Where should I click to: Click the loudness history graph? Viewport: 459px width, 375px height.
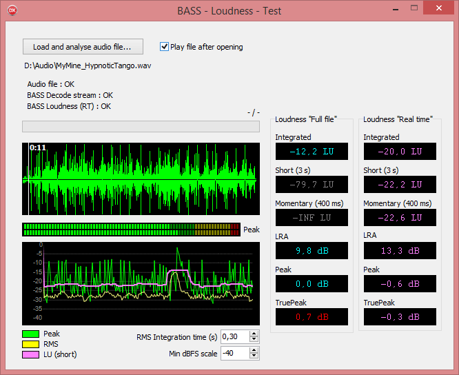[x=141, y=283]
